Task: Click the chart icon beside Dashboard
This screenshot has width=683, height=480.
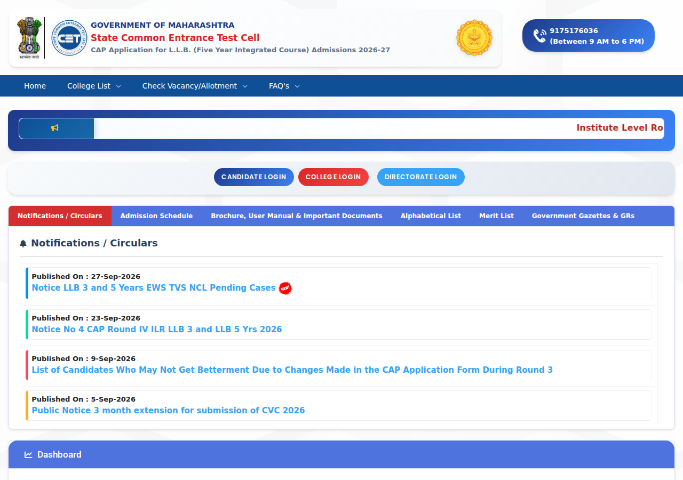Action: 28,454
